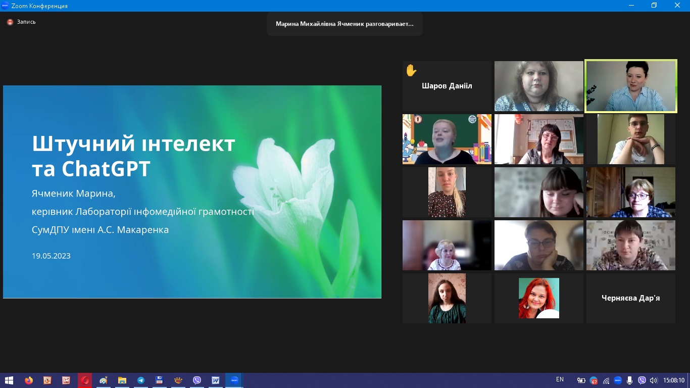Click the shared slide titled Штучний інтелект та ChatGPT
Screen dimensions: 690x388
(192, 192)
